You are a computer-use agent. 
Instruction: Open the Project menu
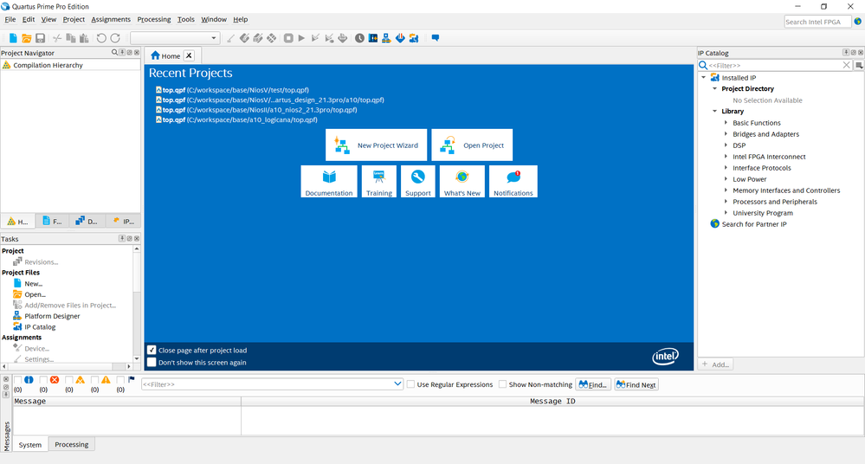click(x=74, y=19)
